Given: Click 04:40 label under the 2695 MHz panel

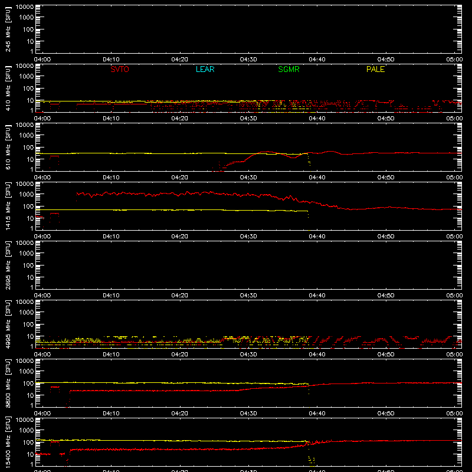Looking at the screenshot, I should pos(317,296).
